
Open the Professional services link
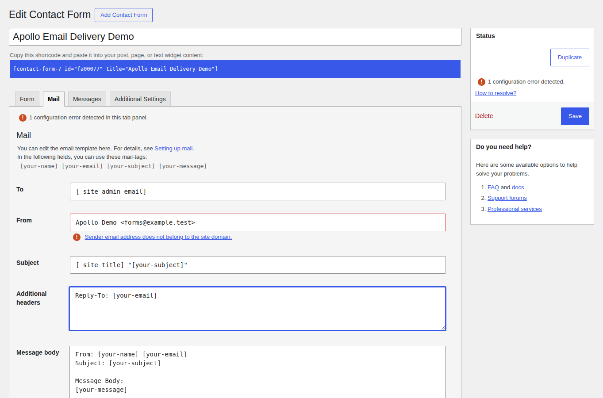click(515, 209)
